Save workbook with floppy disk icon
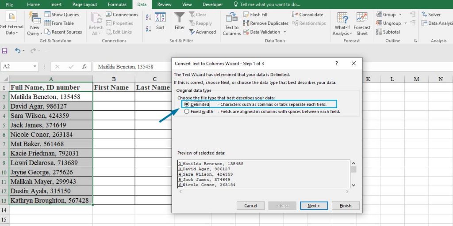Viewport: 453px width, 226px height. 4,51
